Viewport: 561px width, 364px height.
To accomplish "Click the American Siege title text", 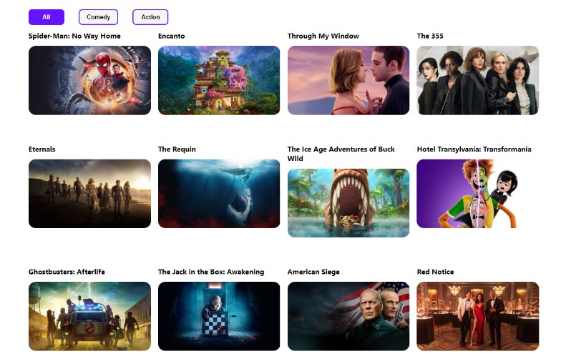I will [313, 272].
